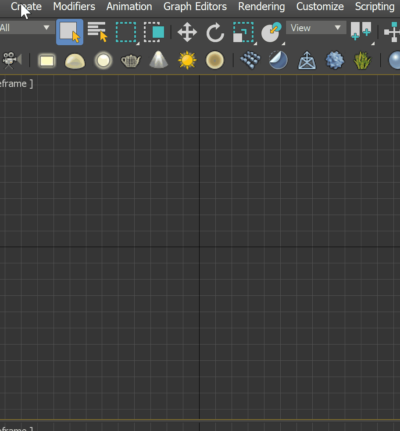Choose the Select and Move tool
Screen dimensions: 400x431
point(187,32)
